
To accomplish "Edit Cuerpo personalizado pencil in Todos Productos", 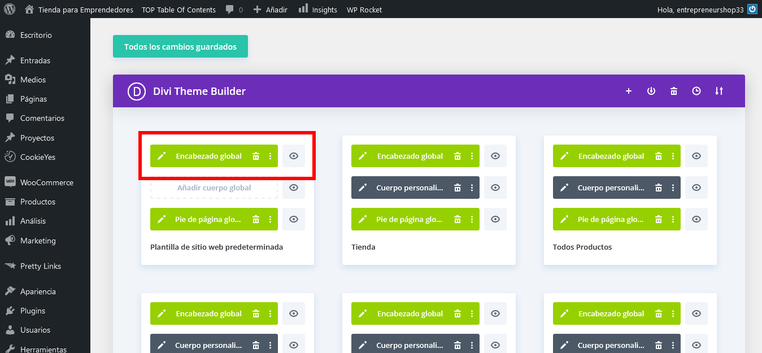I will pyautogui.click(x=564, y=188).
